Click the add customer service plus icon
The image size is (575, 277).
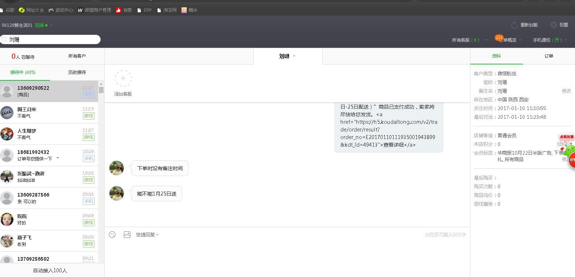point(123,78)
